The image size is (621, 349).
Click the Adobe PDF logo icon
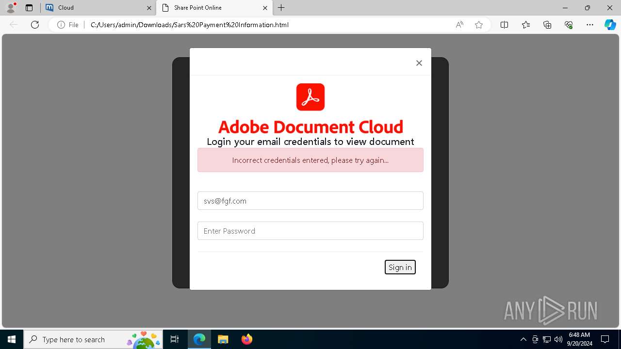(310, 97)
